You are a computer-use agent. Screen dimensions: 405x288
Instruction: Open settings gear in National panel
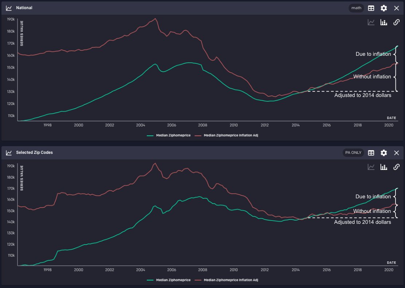coord(384,8)
